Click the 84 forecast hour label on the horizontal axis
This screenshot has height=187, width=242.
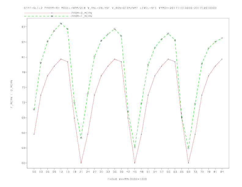(x=222, y=172)
